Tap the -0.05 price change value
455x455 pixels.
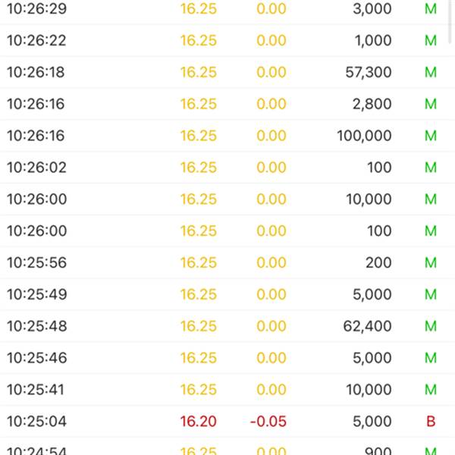click(268, 422)
